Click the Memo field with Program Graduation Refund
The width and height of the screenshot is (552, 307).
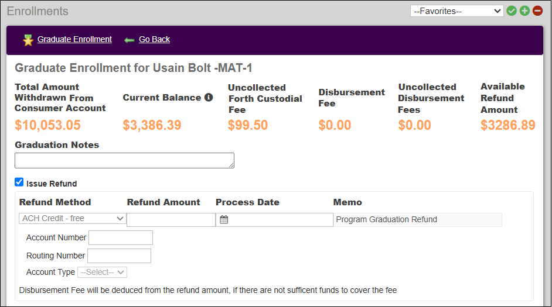pyautogui.click(x=418, y=220)
